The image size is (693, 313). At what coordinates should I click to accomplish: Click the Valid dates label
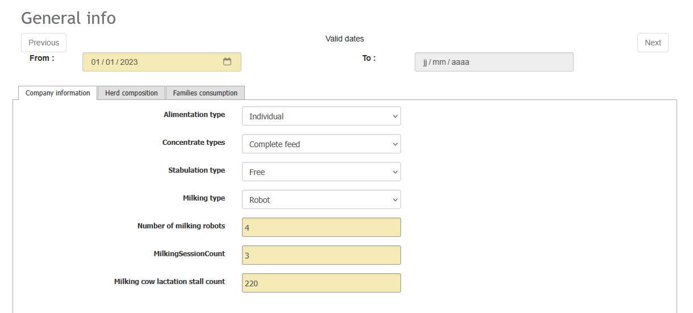pos(345,39)
